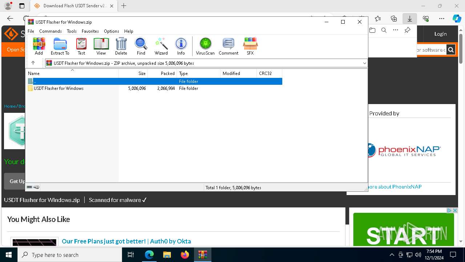Click the Login link on website

point(441,34)
